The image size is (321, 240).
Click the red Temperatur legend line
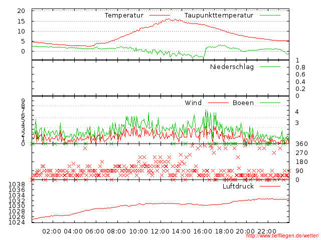159,15
